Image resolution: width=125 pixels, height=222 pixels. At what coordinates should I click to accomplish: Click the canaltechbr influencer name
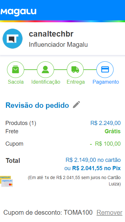point(51,34)
